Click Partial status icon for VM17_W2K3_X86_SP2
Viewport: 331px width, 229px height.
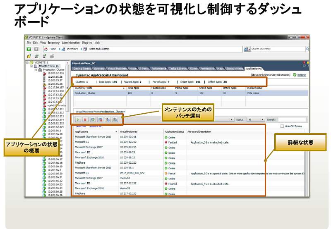point(166,173)
